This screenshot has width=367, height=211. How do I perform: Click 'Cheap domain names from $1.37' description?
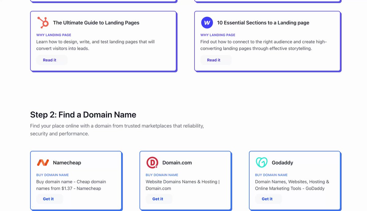coord(71,185)
